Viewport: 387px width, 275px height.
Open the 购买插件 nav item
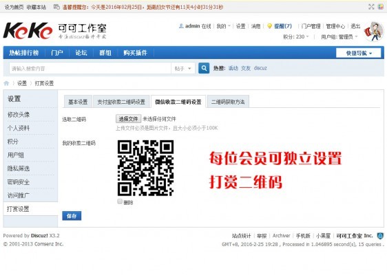point(135,53)
